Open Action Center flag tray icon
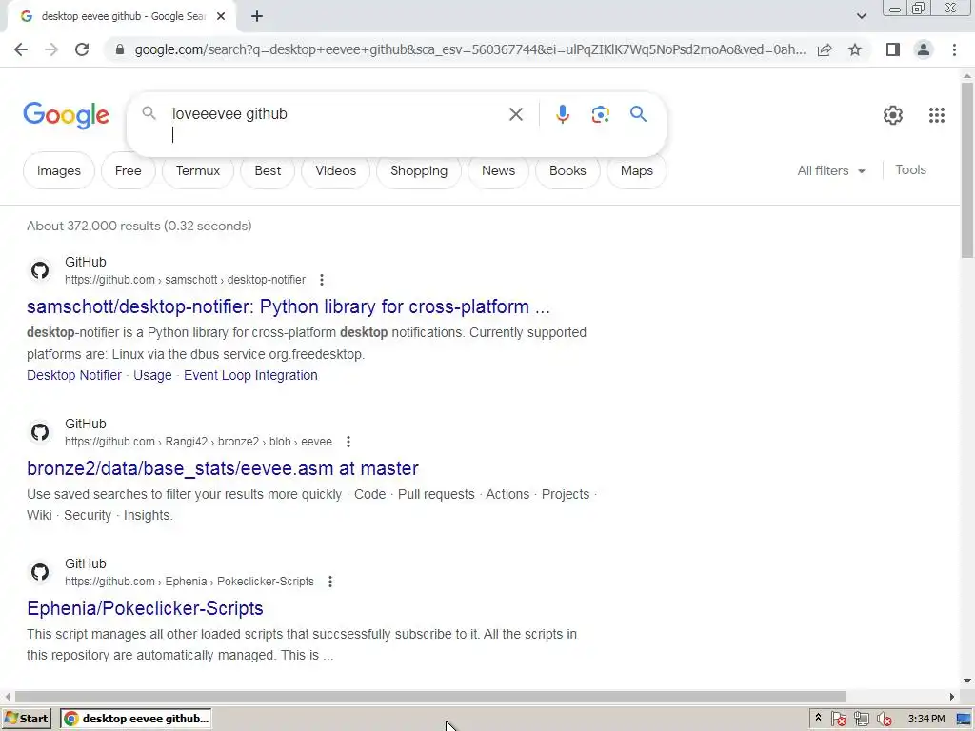Screen dimensions: 975x731 coord(838,720)
